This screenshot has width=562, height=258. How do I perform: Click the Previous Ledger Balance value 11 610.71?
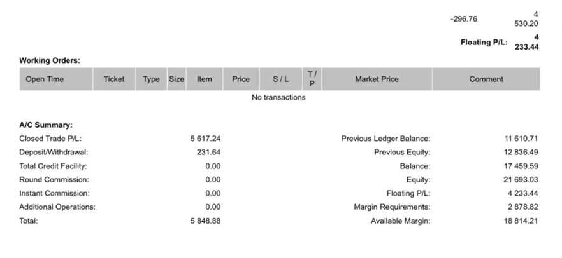click(521, 138)
